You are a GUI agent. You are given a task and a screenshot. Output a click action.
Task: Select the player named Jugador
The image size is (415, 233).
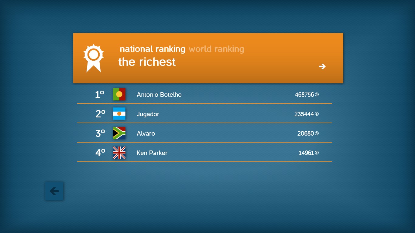tap(148, 114)
